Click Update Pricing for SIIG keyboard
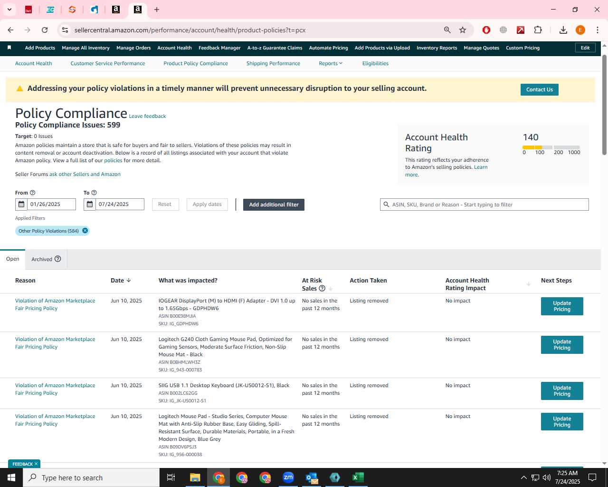 pos(562,391)
